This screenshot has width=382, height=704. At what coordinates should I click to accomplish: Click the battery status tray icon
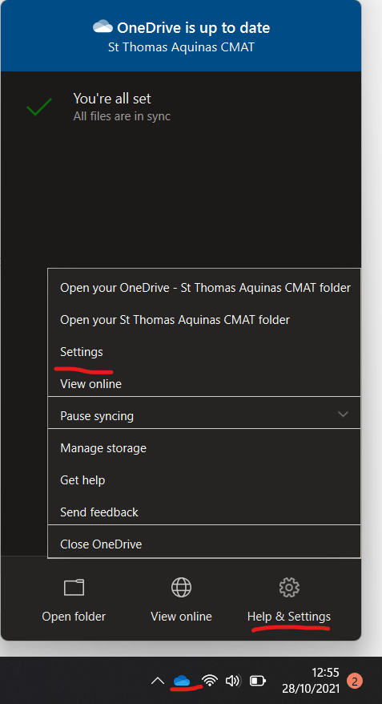point(258,681)
